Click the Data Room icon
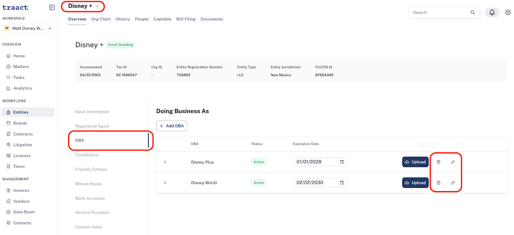Image resolution: width=514 pixels, height=235 pixels. pos(8,212)
